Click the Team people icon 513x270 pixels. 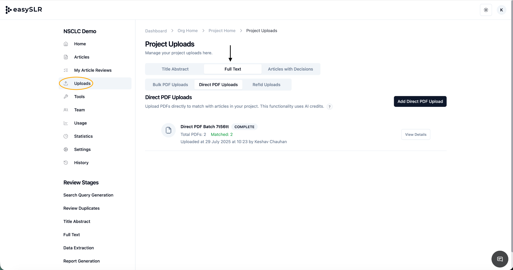point(66,110)
